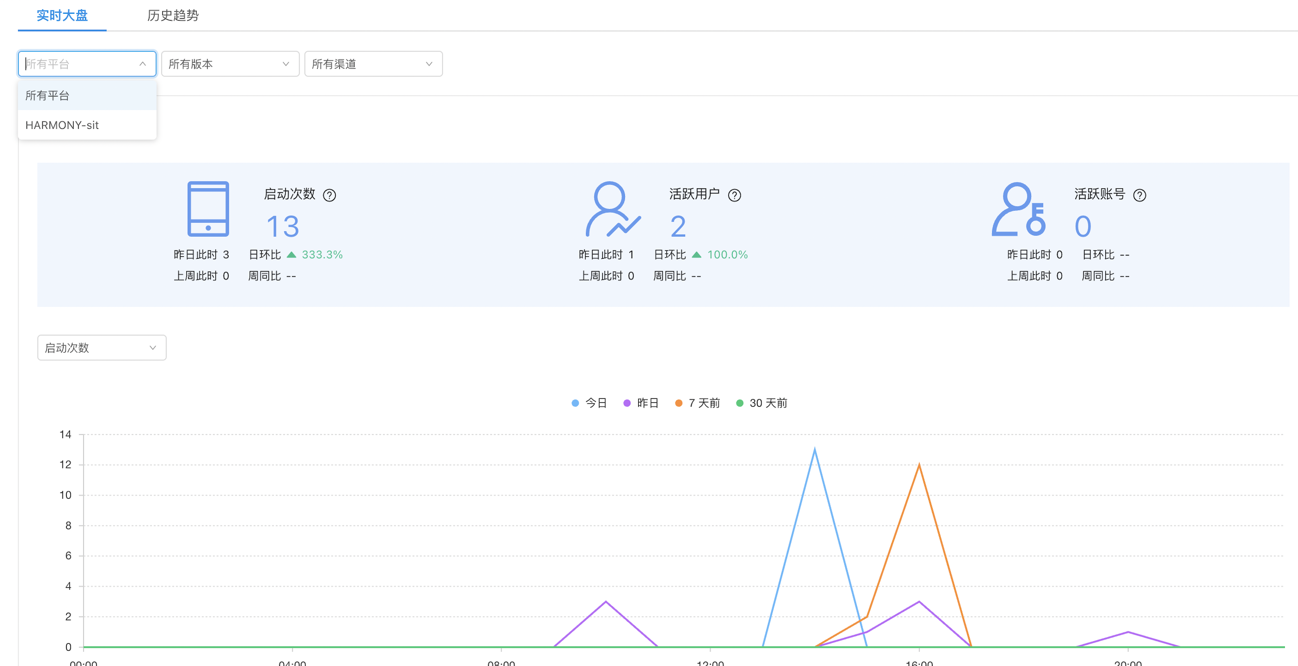
Task: Click the help icon beside 活跃账号
Action: pyautogui.click(x=1140, y=195)
